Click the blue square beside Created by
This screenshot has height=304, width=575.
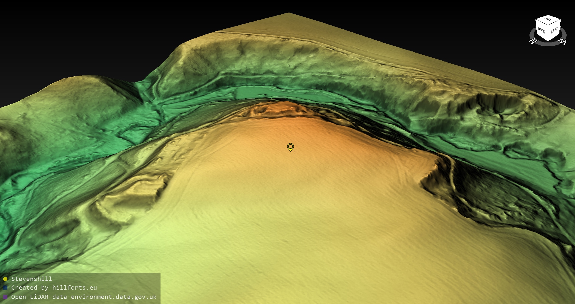tap(5, 288)
